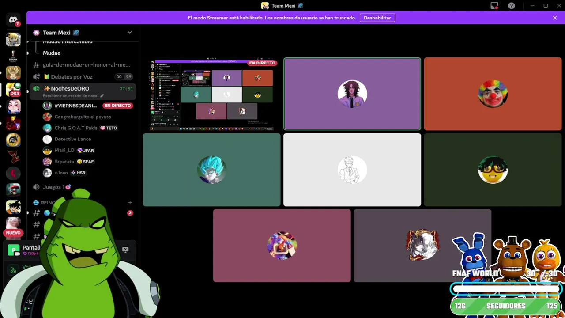
Task: Click SEAF server tag next to Srpatata
Action: [85, 162]
